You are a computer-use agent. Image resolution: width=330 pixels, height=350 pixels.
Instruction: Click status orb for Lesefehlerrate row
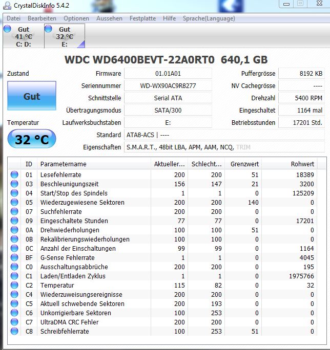[14, 174]
